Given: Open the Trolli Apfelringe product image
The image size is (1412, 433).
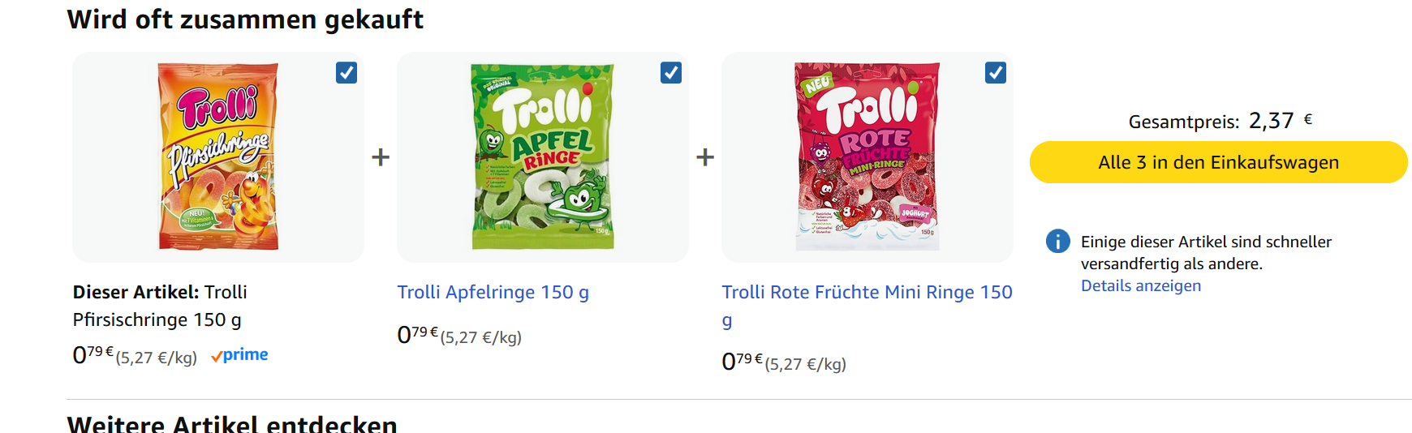Looking at the screenshot, I should [x=543, y=156].
